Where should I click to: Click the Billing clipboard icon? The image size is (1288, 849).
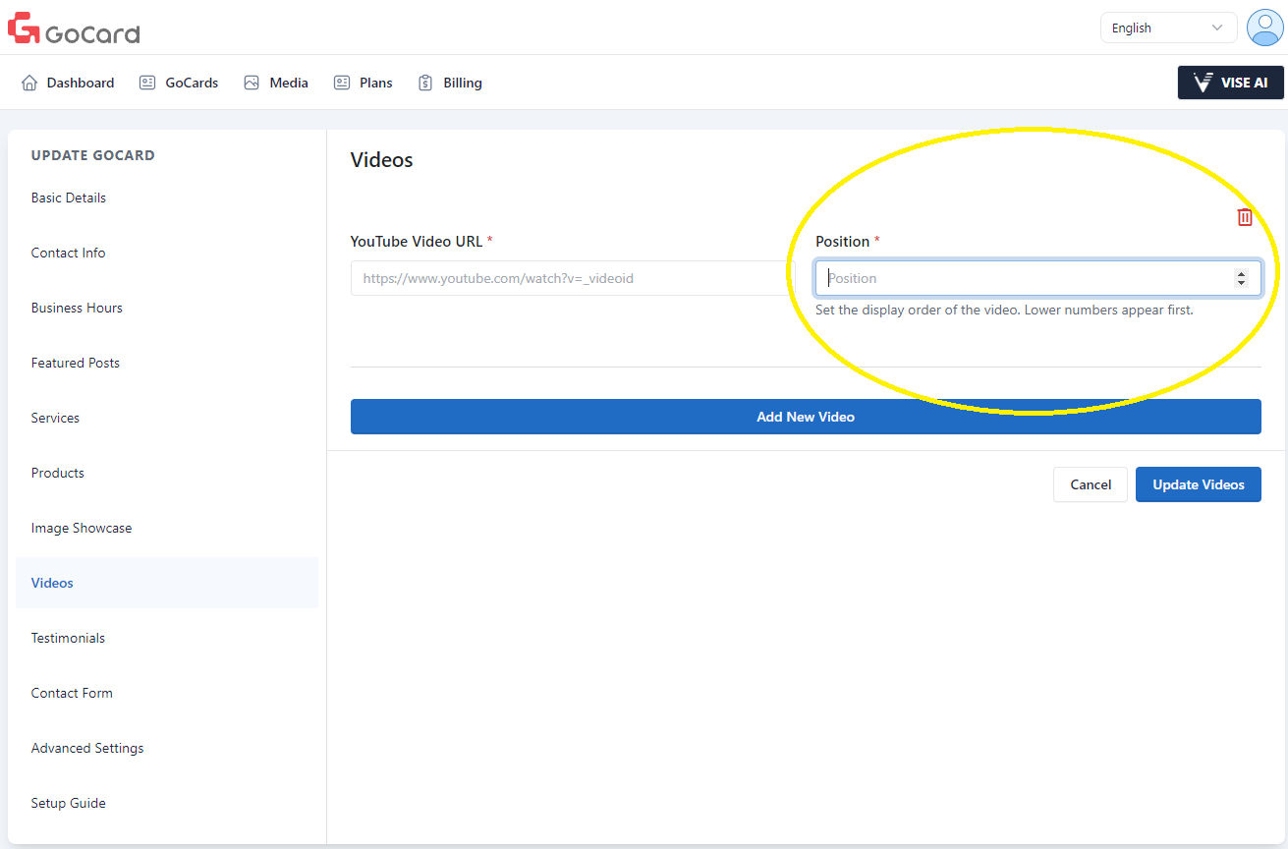tap(425, 83)
